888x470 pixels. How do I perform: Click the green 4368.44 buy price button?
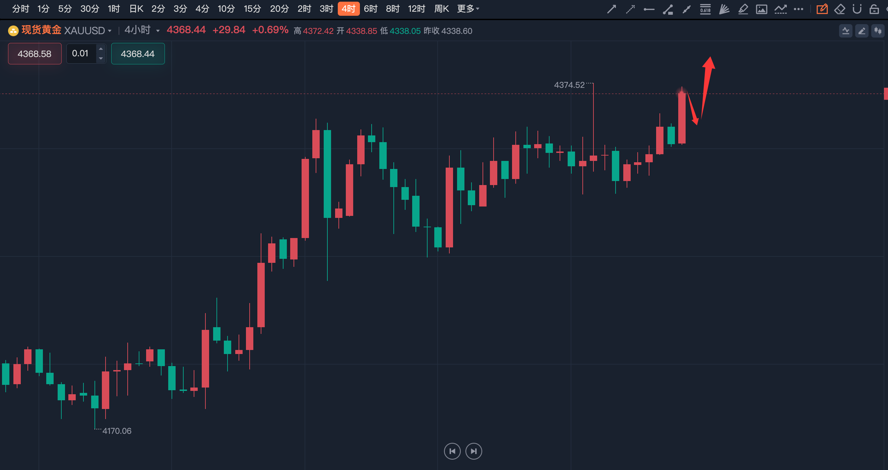click(x=137, y=54)
